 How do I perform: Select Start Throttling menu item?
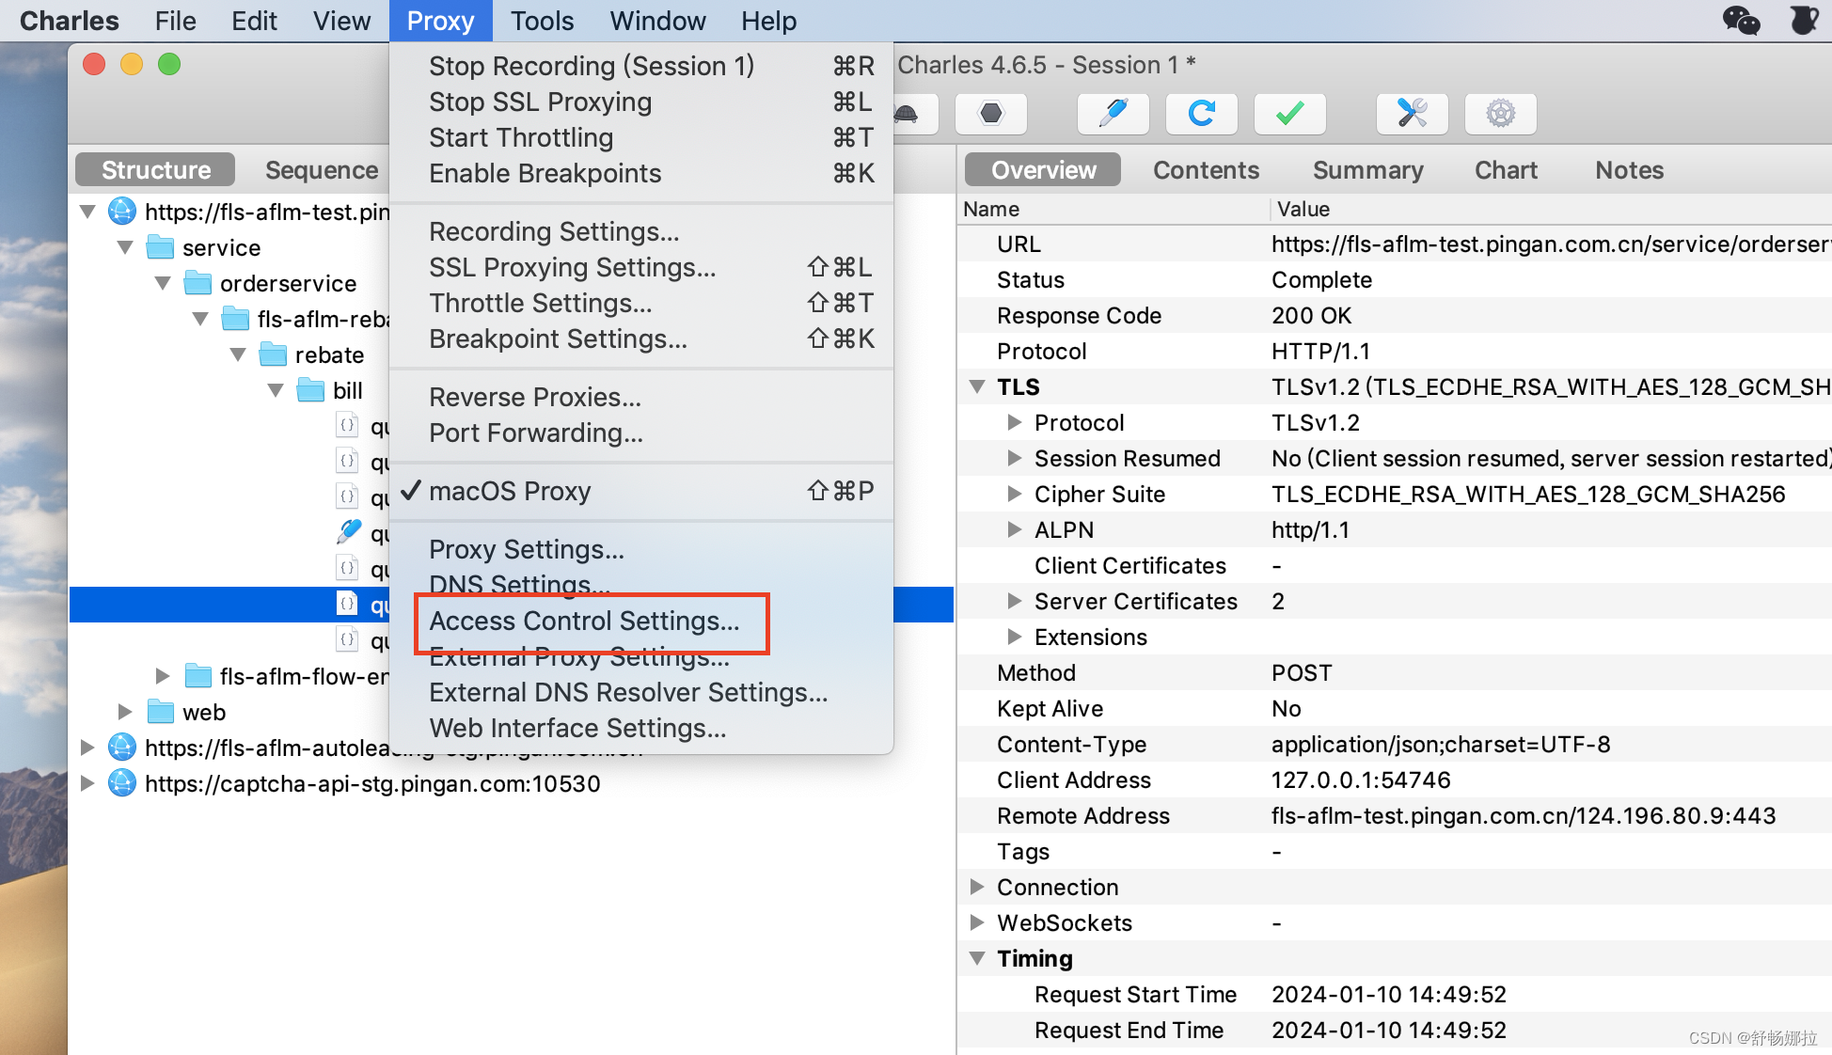click(x=640, y=137)
